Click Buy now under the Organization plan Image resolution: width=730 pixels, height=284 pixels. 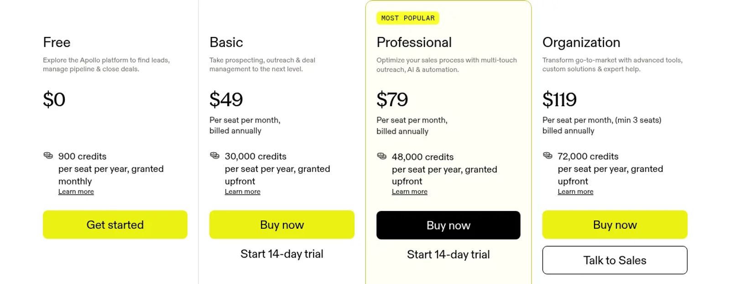[615, 224]
